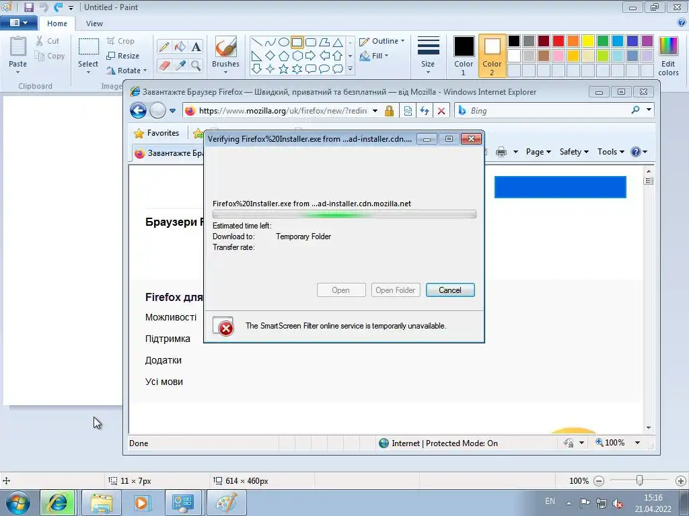Select Color 1 black swatch button
The height and width of the screenshot is (516, 689).
click(x=464, y=56)
